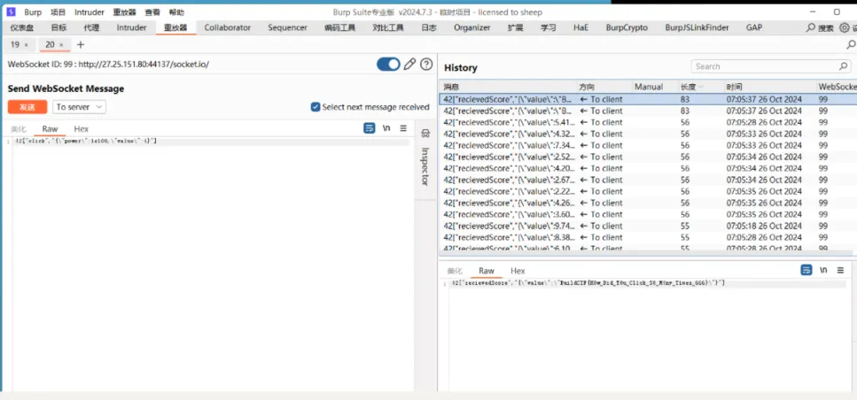
Task: Switch to the Collaborator tab
Action: point(228,27)
